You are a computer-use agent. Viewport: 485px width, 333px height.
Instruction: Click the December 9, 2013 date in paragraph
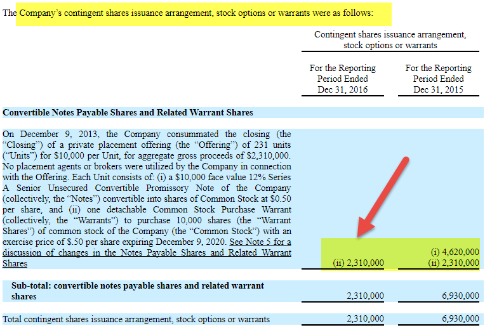(59, 134)
